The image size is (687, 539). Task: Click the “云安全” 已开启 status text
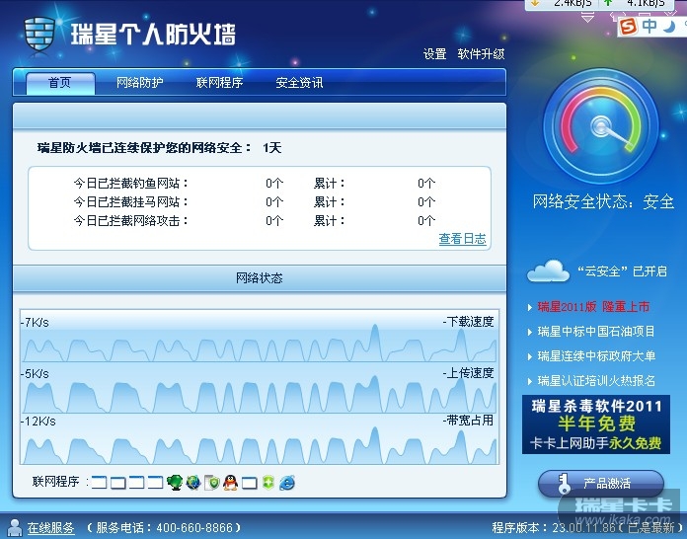[622, 271]
